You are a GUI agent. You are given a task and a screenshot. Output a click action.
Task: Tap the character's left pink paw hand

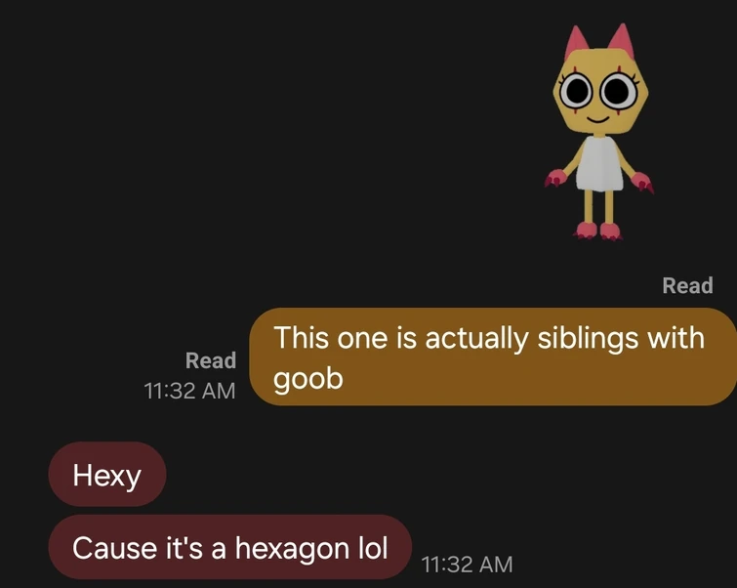click(557, 178)
